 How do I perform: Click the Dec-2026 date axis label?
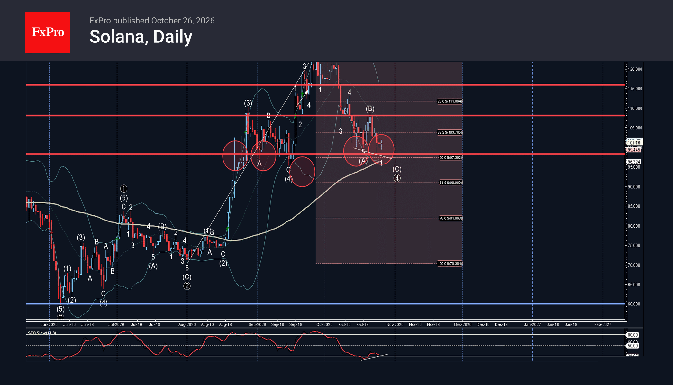pyautogui.click(x=463, y=324)
